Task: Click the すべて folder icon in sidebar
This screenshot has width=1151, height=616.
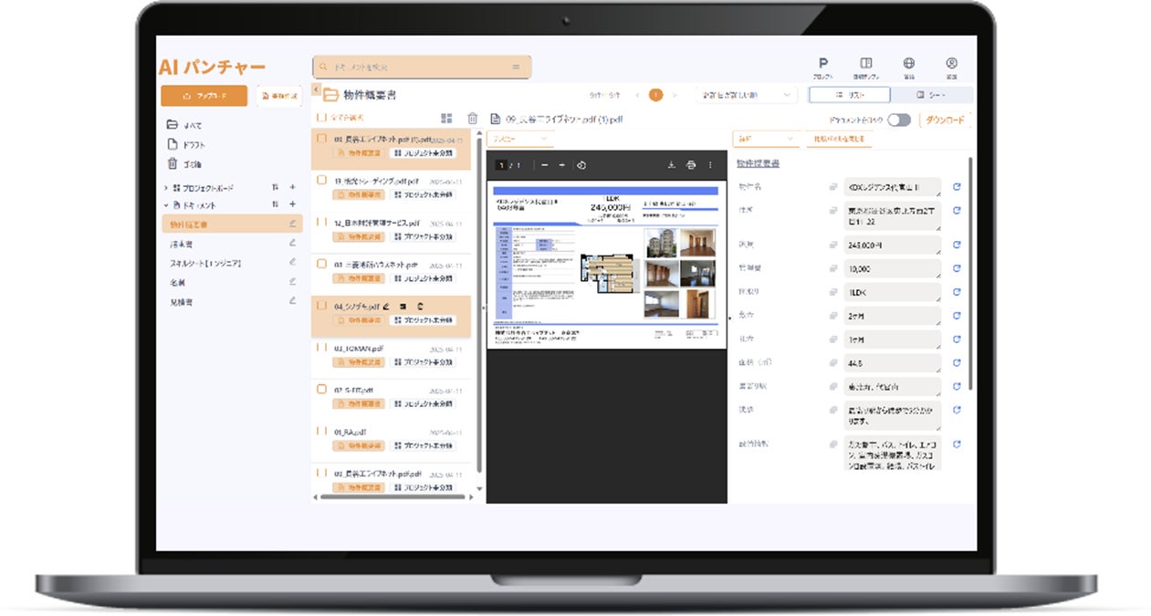Action: click(172, 125)
